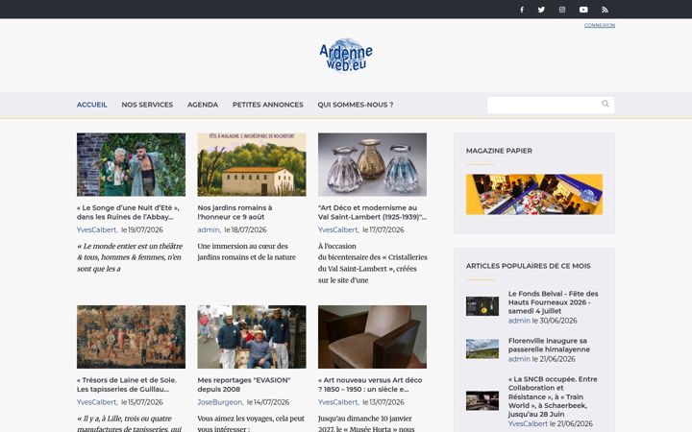Open author YvesCalbert dated 17/07/2026
The width and height of the screenshot is (692, 432).
tap(338, 229)
